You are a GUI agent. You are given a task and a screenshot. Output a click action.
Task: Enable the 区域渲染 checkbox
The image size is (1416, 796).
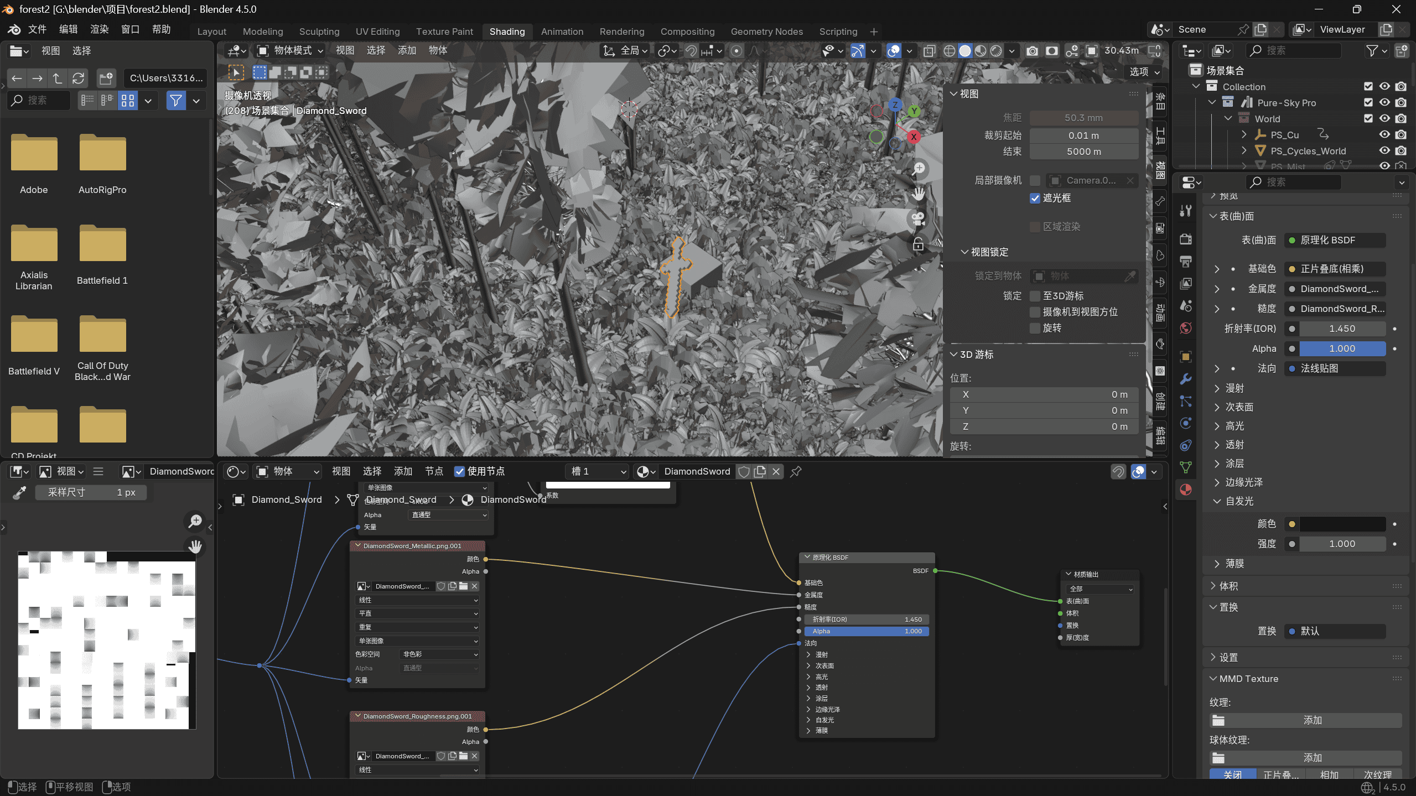click(x=1035, y=227)
